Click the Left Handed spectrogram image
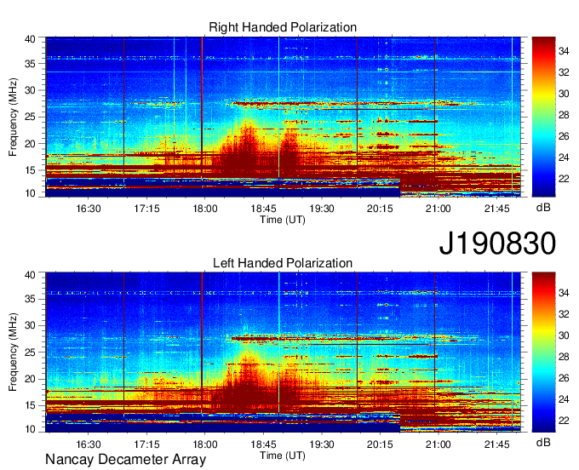The height and width of the screenshot is (470, 579). (283, 352)
